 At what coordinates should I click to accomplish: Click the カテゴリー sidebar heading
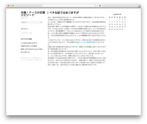point(25,29)
